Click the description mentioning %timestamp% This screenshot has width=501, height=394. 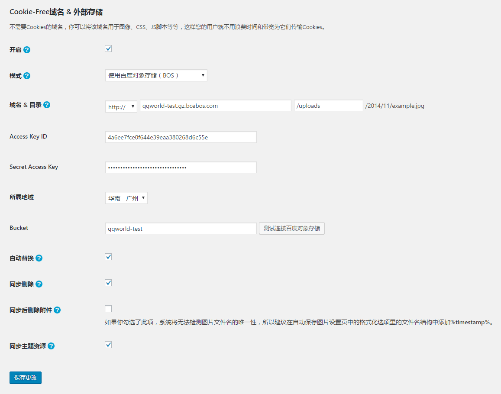tap(299, 322)
